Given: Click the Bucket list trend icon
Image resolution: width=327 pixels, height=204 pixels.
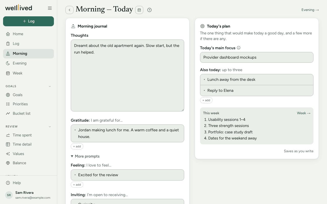Looking at the screenshot, I should pyautogui.click(x=8, y=113).
